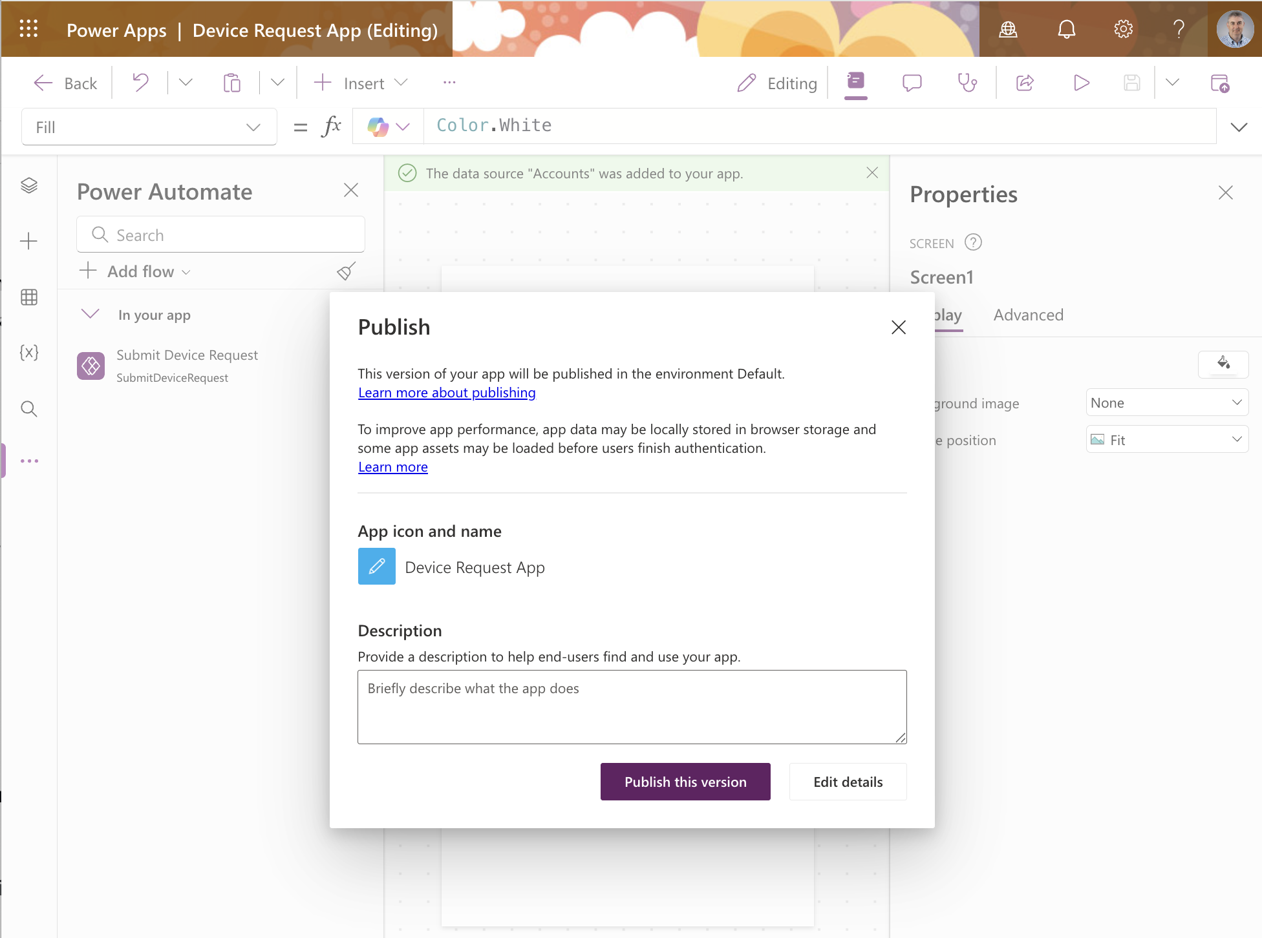Click the Save disk icon
This screenshot has width=1262, height=938.
click(x=1131, y=83)
